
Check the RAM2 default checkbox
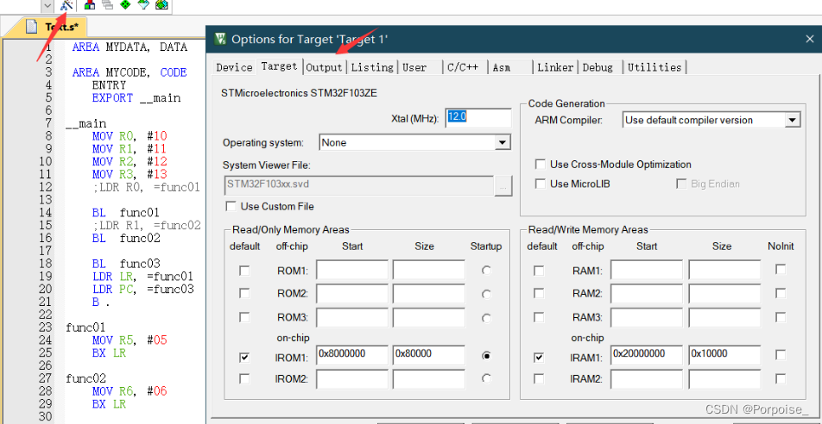click(539, 294)
